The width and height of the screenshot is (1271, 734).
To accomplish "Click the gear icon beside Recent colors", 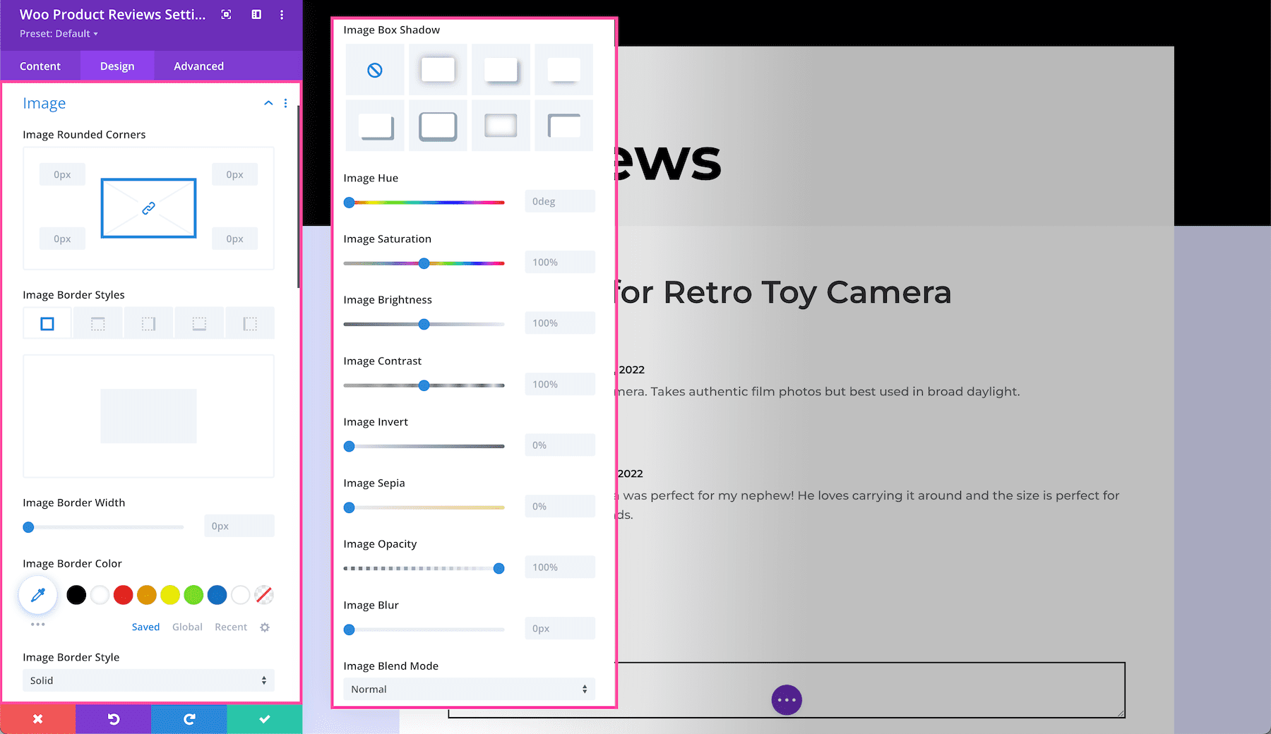I will click(x=265, y=627).
